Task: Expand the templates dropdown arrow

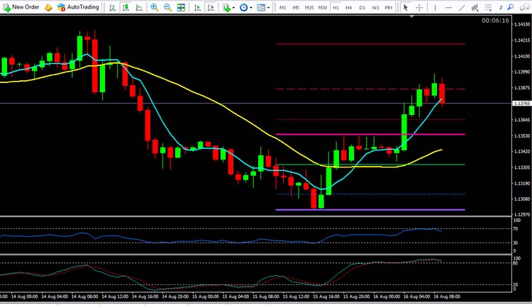Action: click(268, 8)
